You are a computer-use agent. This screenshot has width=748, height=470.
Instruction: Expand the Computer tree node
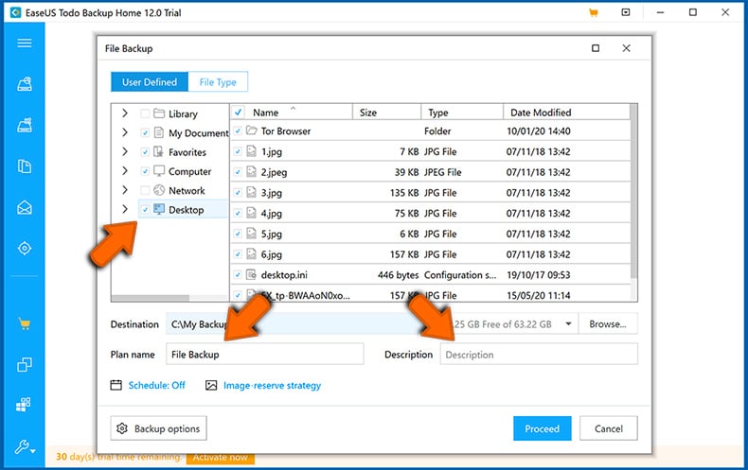[x=124, y=170]
